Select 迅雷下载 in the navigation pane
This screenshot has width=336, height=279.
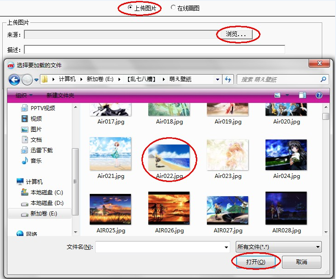click(37, 150)
